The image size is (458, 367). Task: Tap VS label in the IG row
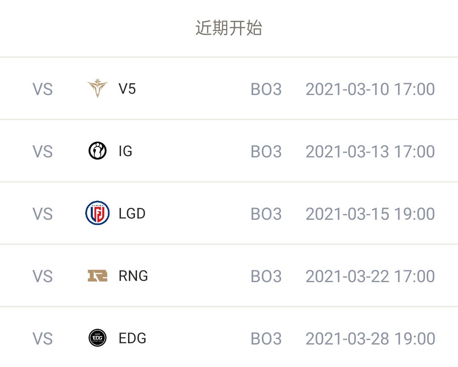point(43,151)
